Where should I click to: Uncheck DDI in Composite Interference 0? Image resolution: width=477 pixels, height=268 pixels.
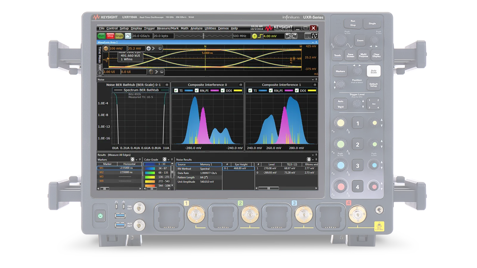(223, 91)
